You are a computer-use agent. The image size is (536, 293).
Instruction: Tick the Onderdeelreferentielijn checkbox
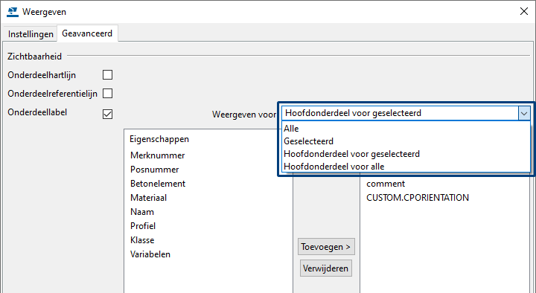107,93
